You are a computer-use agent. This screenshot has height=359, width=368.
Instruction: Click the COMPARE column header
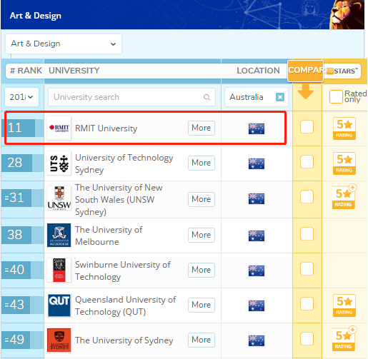coord(305,71)
